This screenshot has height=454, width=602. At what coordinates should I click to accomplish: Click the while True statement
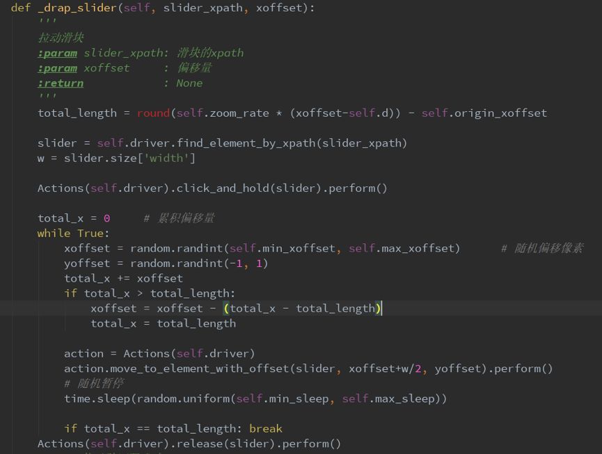click(x=73, y=233)
